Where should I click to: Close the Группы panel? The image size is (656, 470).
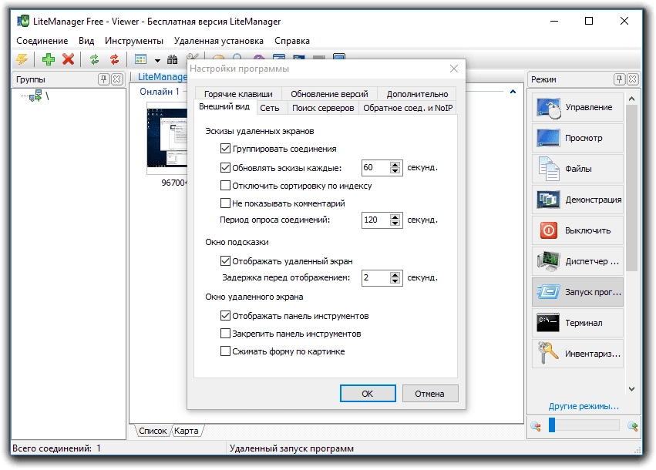[117, 79]
